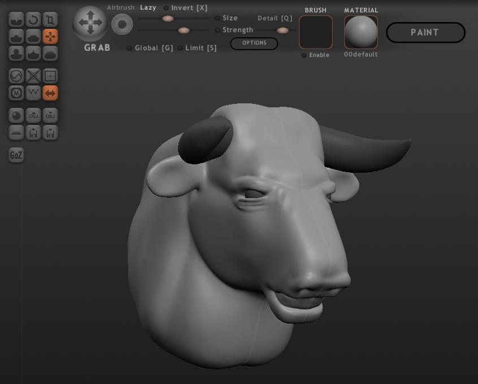Turn on the Limit [S] option
Screen dimensions: 478x384
tap(180, 48)
